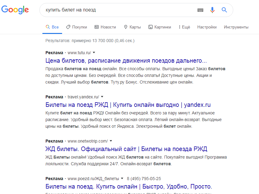Open 'ЖД билеты. Официальный сайт' result

pyautogui.click(x=126, y=149)
